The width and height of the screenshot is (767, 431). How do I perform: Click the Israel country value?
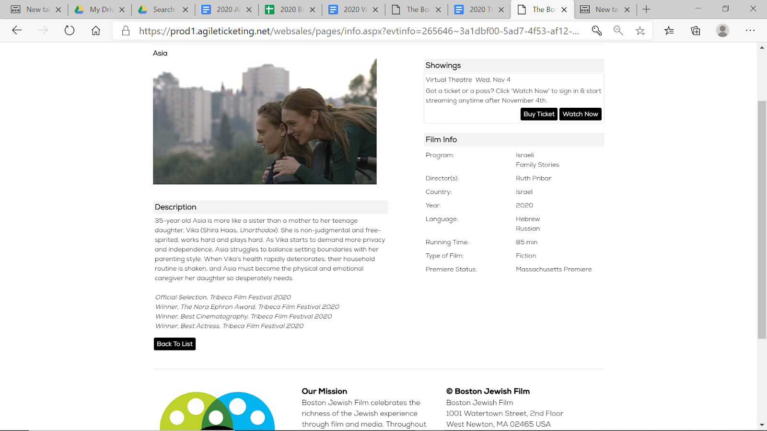pos(524,192)
